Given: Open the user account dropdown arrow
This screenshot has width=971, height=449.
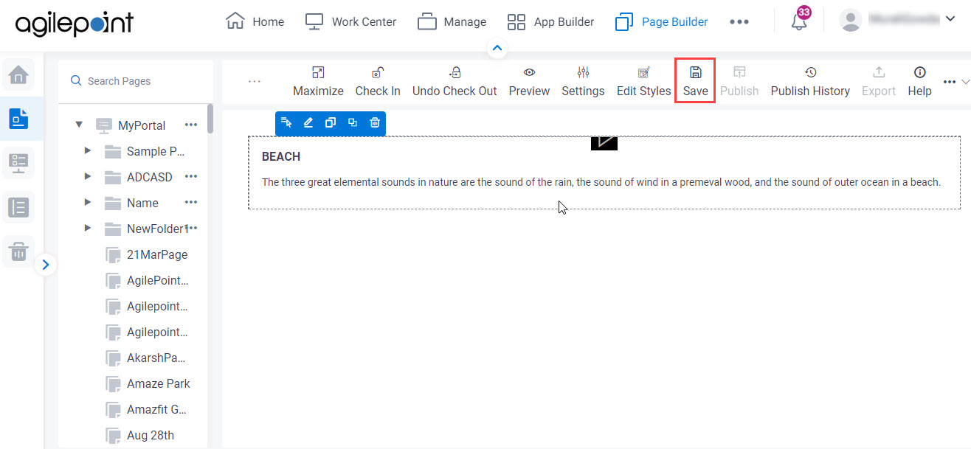Looking at the screenshot, I should (950, 20).
